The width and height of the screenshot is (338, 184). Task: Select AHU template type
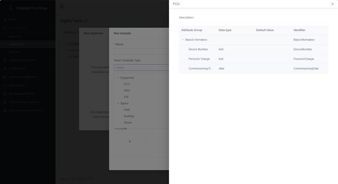point(127,90)
